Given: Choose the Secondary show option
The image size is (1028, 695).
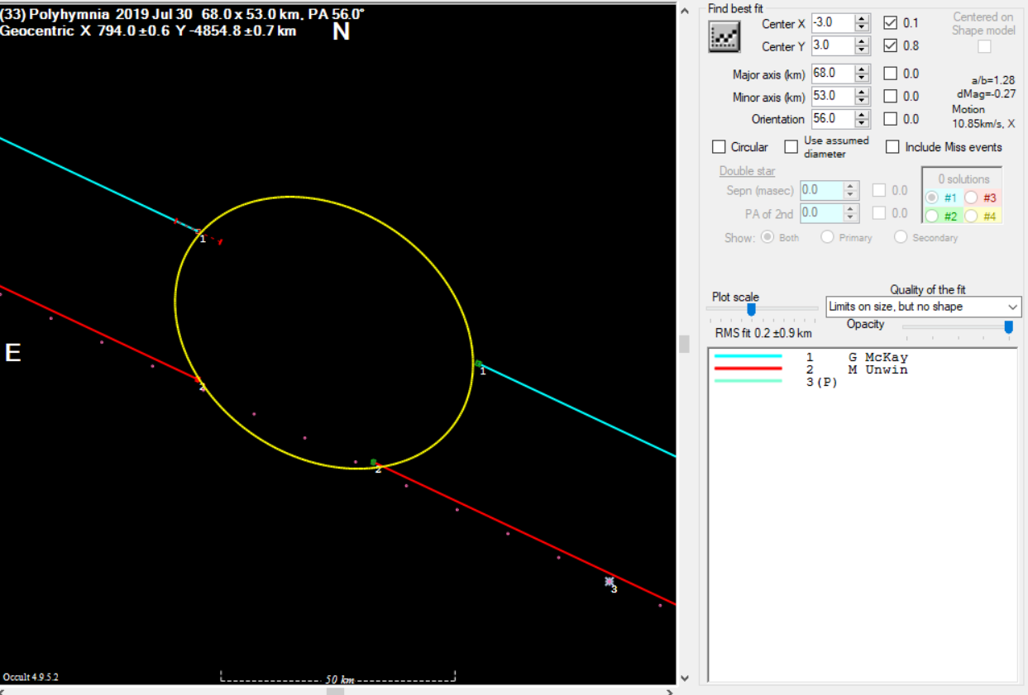Looking at the screenshot, I should click(901, 237).
